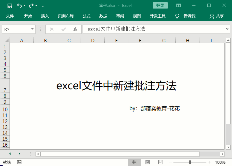
Task: Click the title cell excel文件中新建批注方法
Action: (x=116, y=86)
